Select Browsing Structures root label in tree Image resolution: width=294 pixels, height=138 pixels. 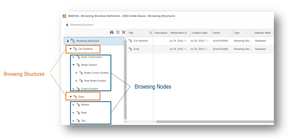pyautogui.click(x=88, y=41)
